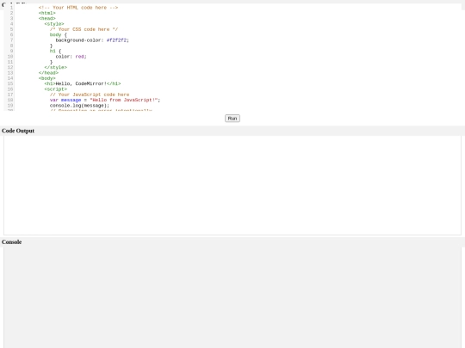Click the '<head>' opening tag line
465x348 pixels.
pyautogui.click(x=46, y=18)
